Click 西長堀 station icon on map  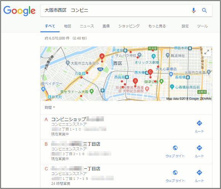(127, 77)
